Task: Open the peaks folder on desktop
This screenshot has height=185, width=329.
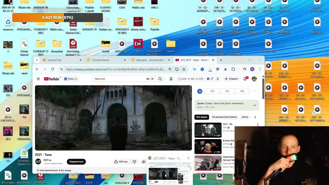Action: [x=171, y=46]
